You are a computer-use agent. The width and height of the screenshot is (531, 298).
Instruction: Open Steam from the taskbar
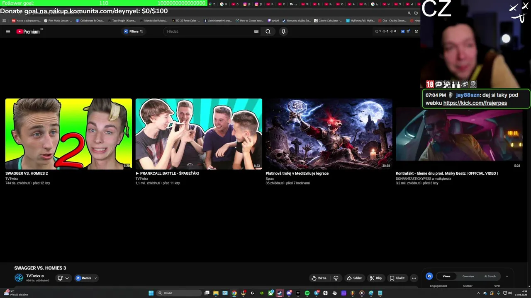pyautogui.click(x=280, y=293)
